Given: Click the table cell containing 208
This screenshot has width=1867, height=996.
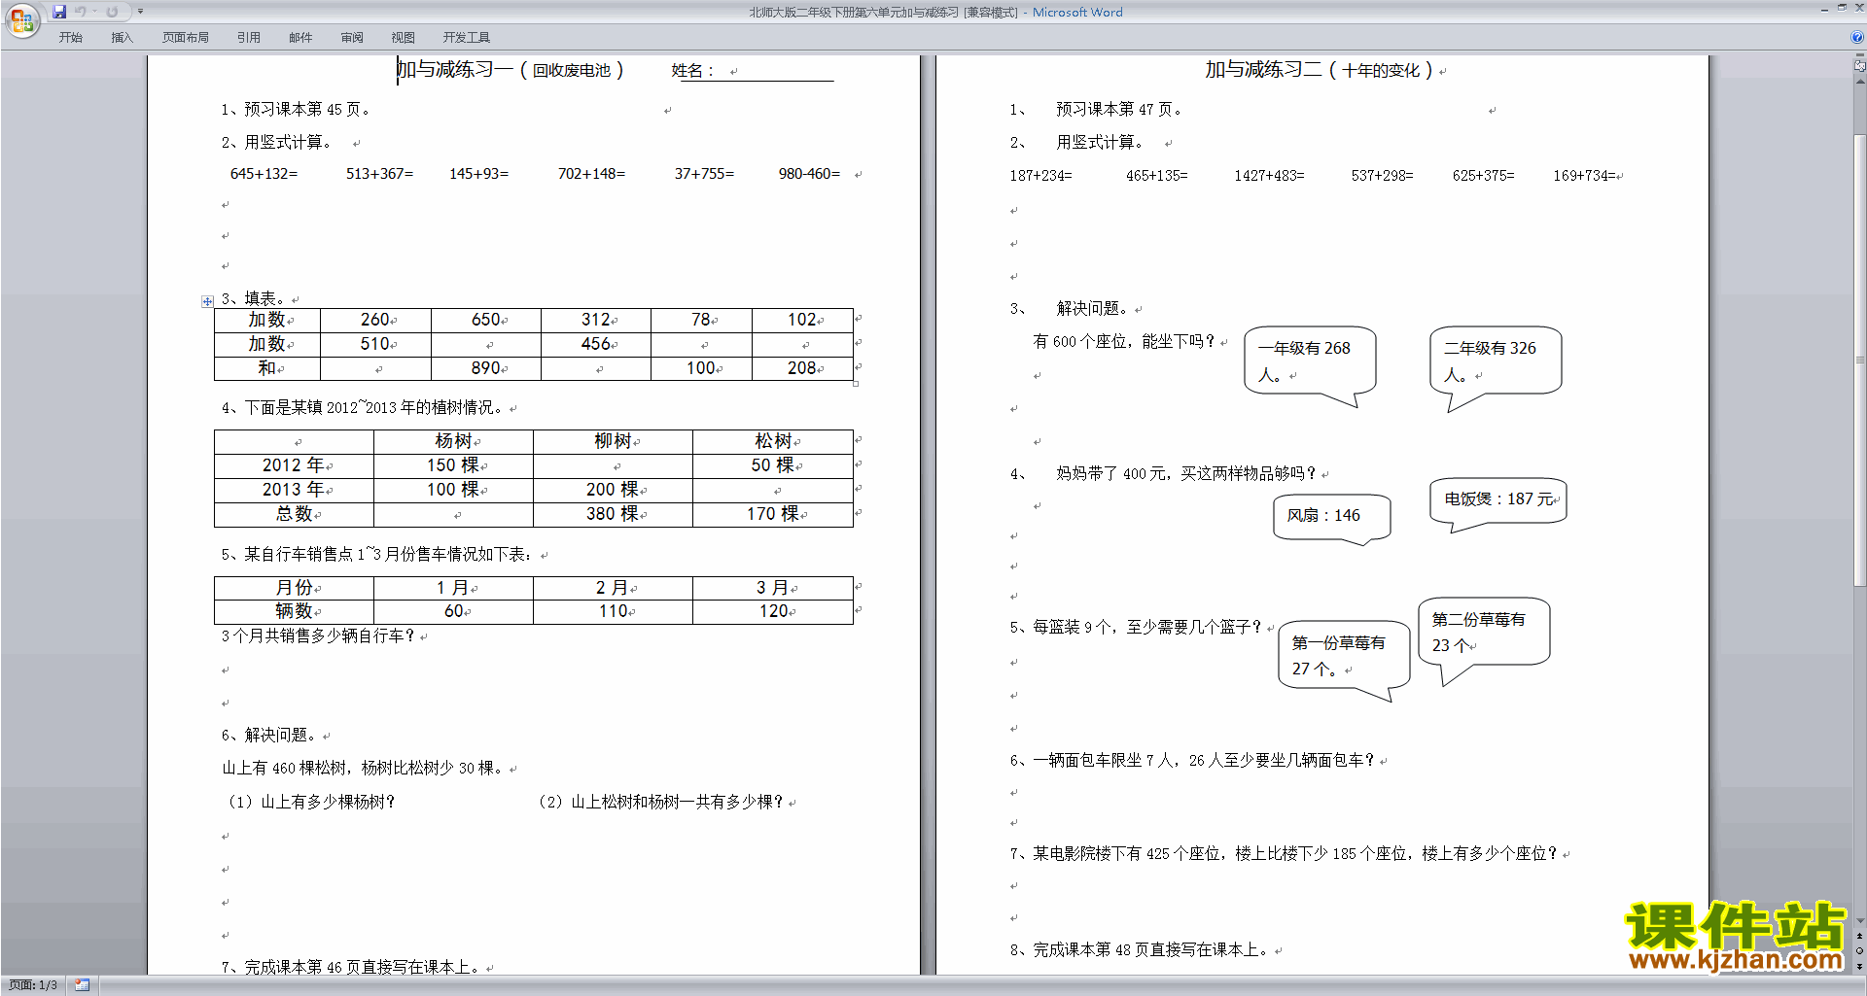Looking at the screenshot, I should [x=802, y=368].
